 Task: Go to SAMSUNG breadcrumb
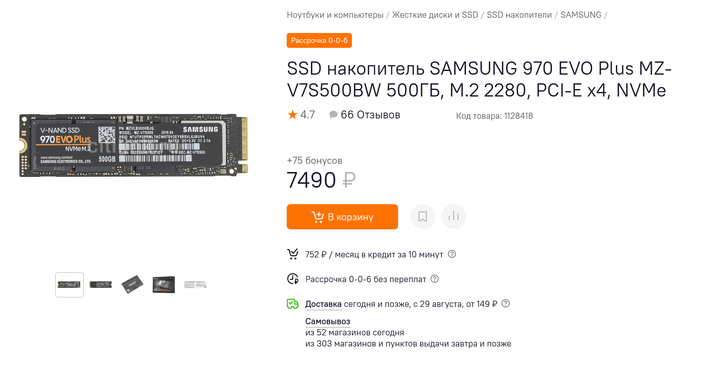click(x=581, y=15)
